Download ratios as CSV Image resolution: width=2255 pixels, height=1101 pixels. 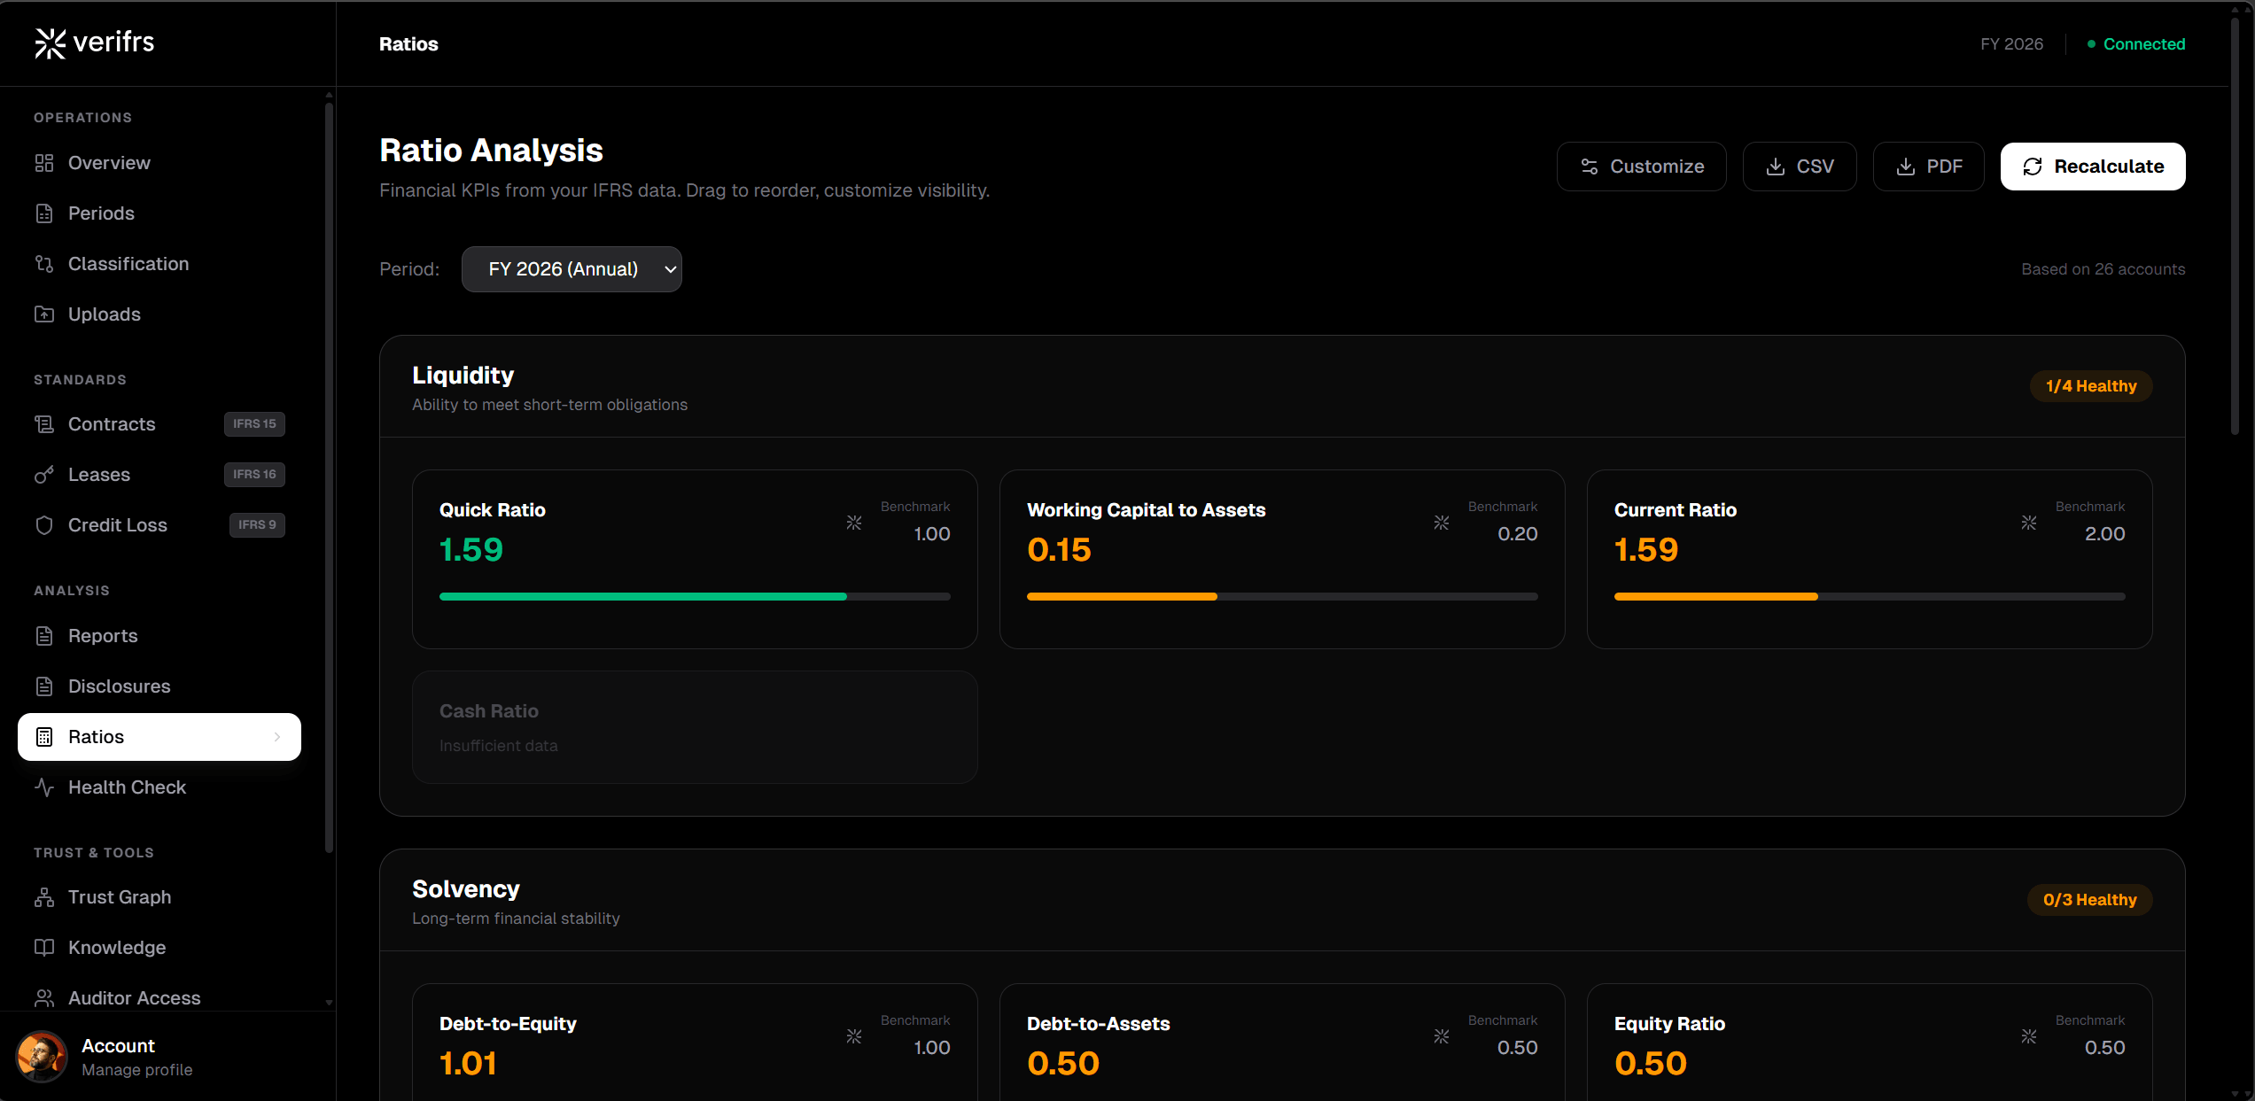(x=1799, y=166)
